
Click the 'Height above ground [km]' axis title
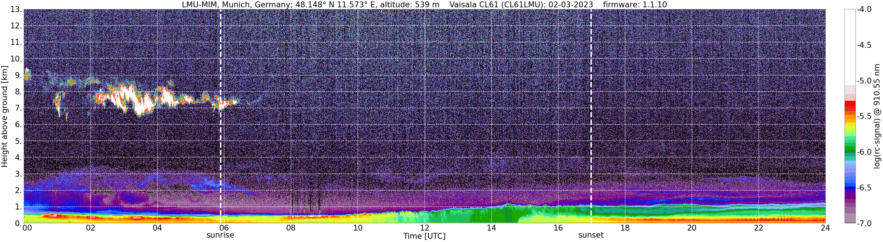tap(4, 116)
